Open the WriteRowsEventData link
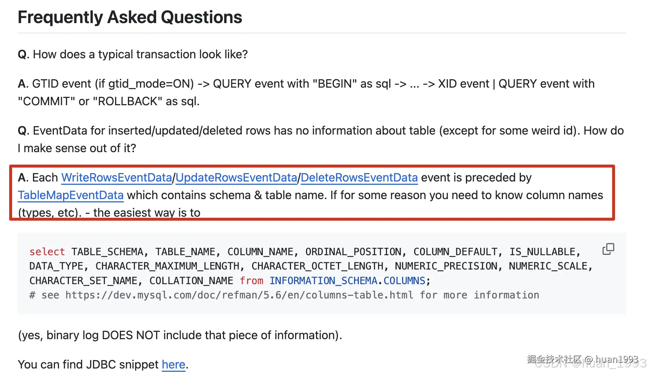The height and width of the screenshot is (374, 648). point(117,178)
